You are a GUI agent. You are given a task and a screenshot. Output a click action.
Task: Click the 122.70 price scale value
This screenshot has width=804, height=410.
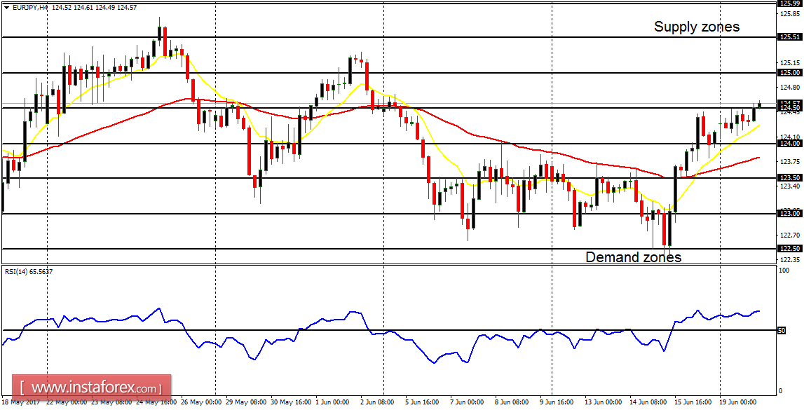click(790, 235)
